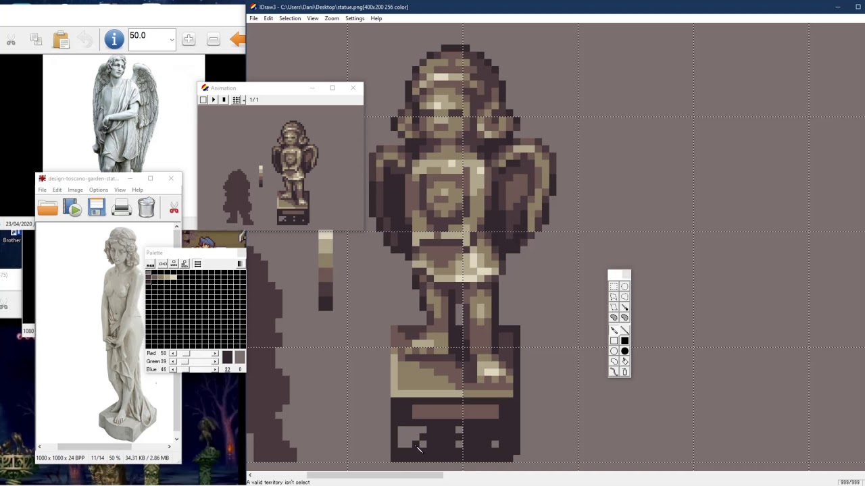Select the straight line tool
865x486 pixels.
coord(625,330)
